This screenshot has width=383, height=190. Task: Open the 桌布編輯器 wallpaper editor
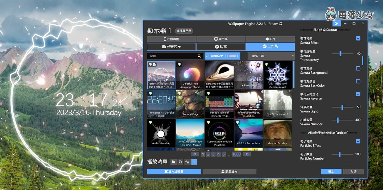click(x=173, y=171)
